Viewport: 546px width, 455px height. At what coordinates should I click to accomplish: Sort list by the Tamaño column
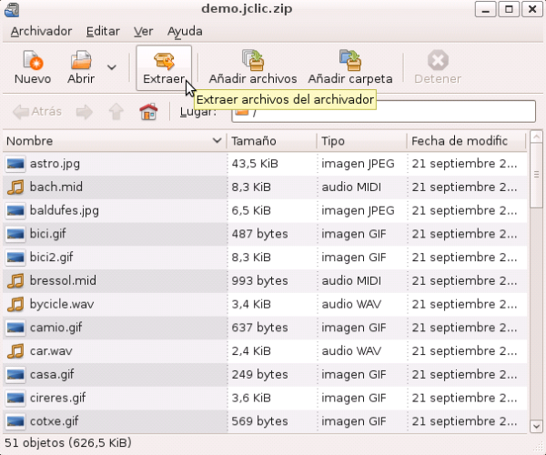pos(270,141)
